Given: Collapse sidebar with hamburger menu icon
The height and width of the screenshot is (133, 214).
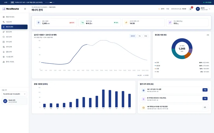Looking at the screenshot, I should tap(25, 9).
